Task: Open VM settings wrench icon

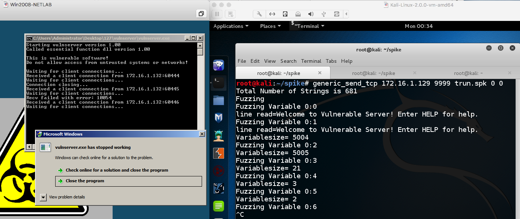Action: click(259, 14)
